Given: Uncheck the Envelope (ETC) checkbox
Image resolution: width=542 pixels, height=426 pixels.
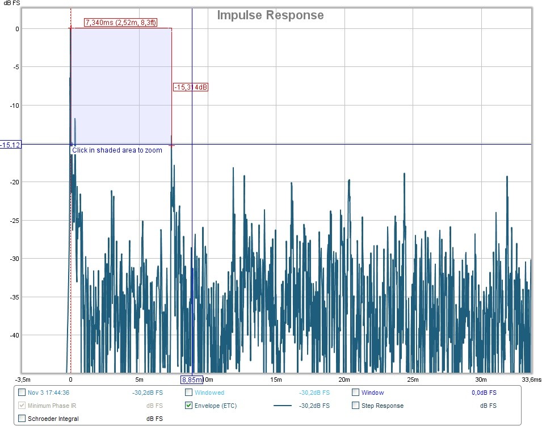Looking at the screenshot, I should click(189, 405).
